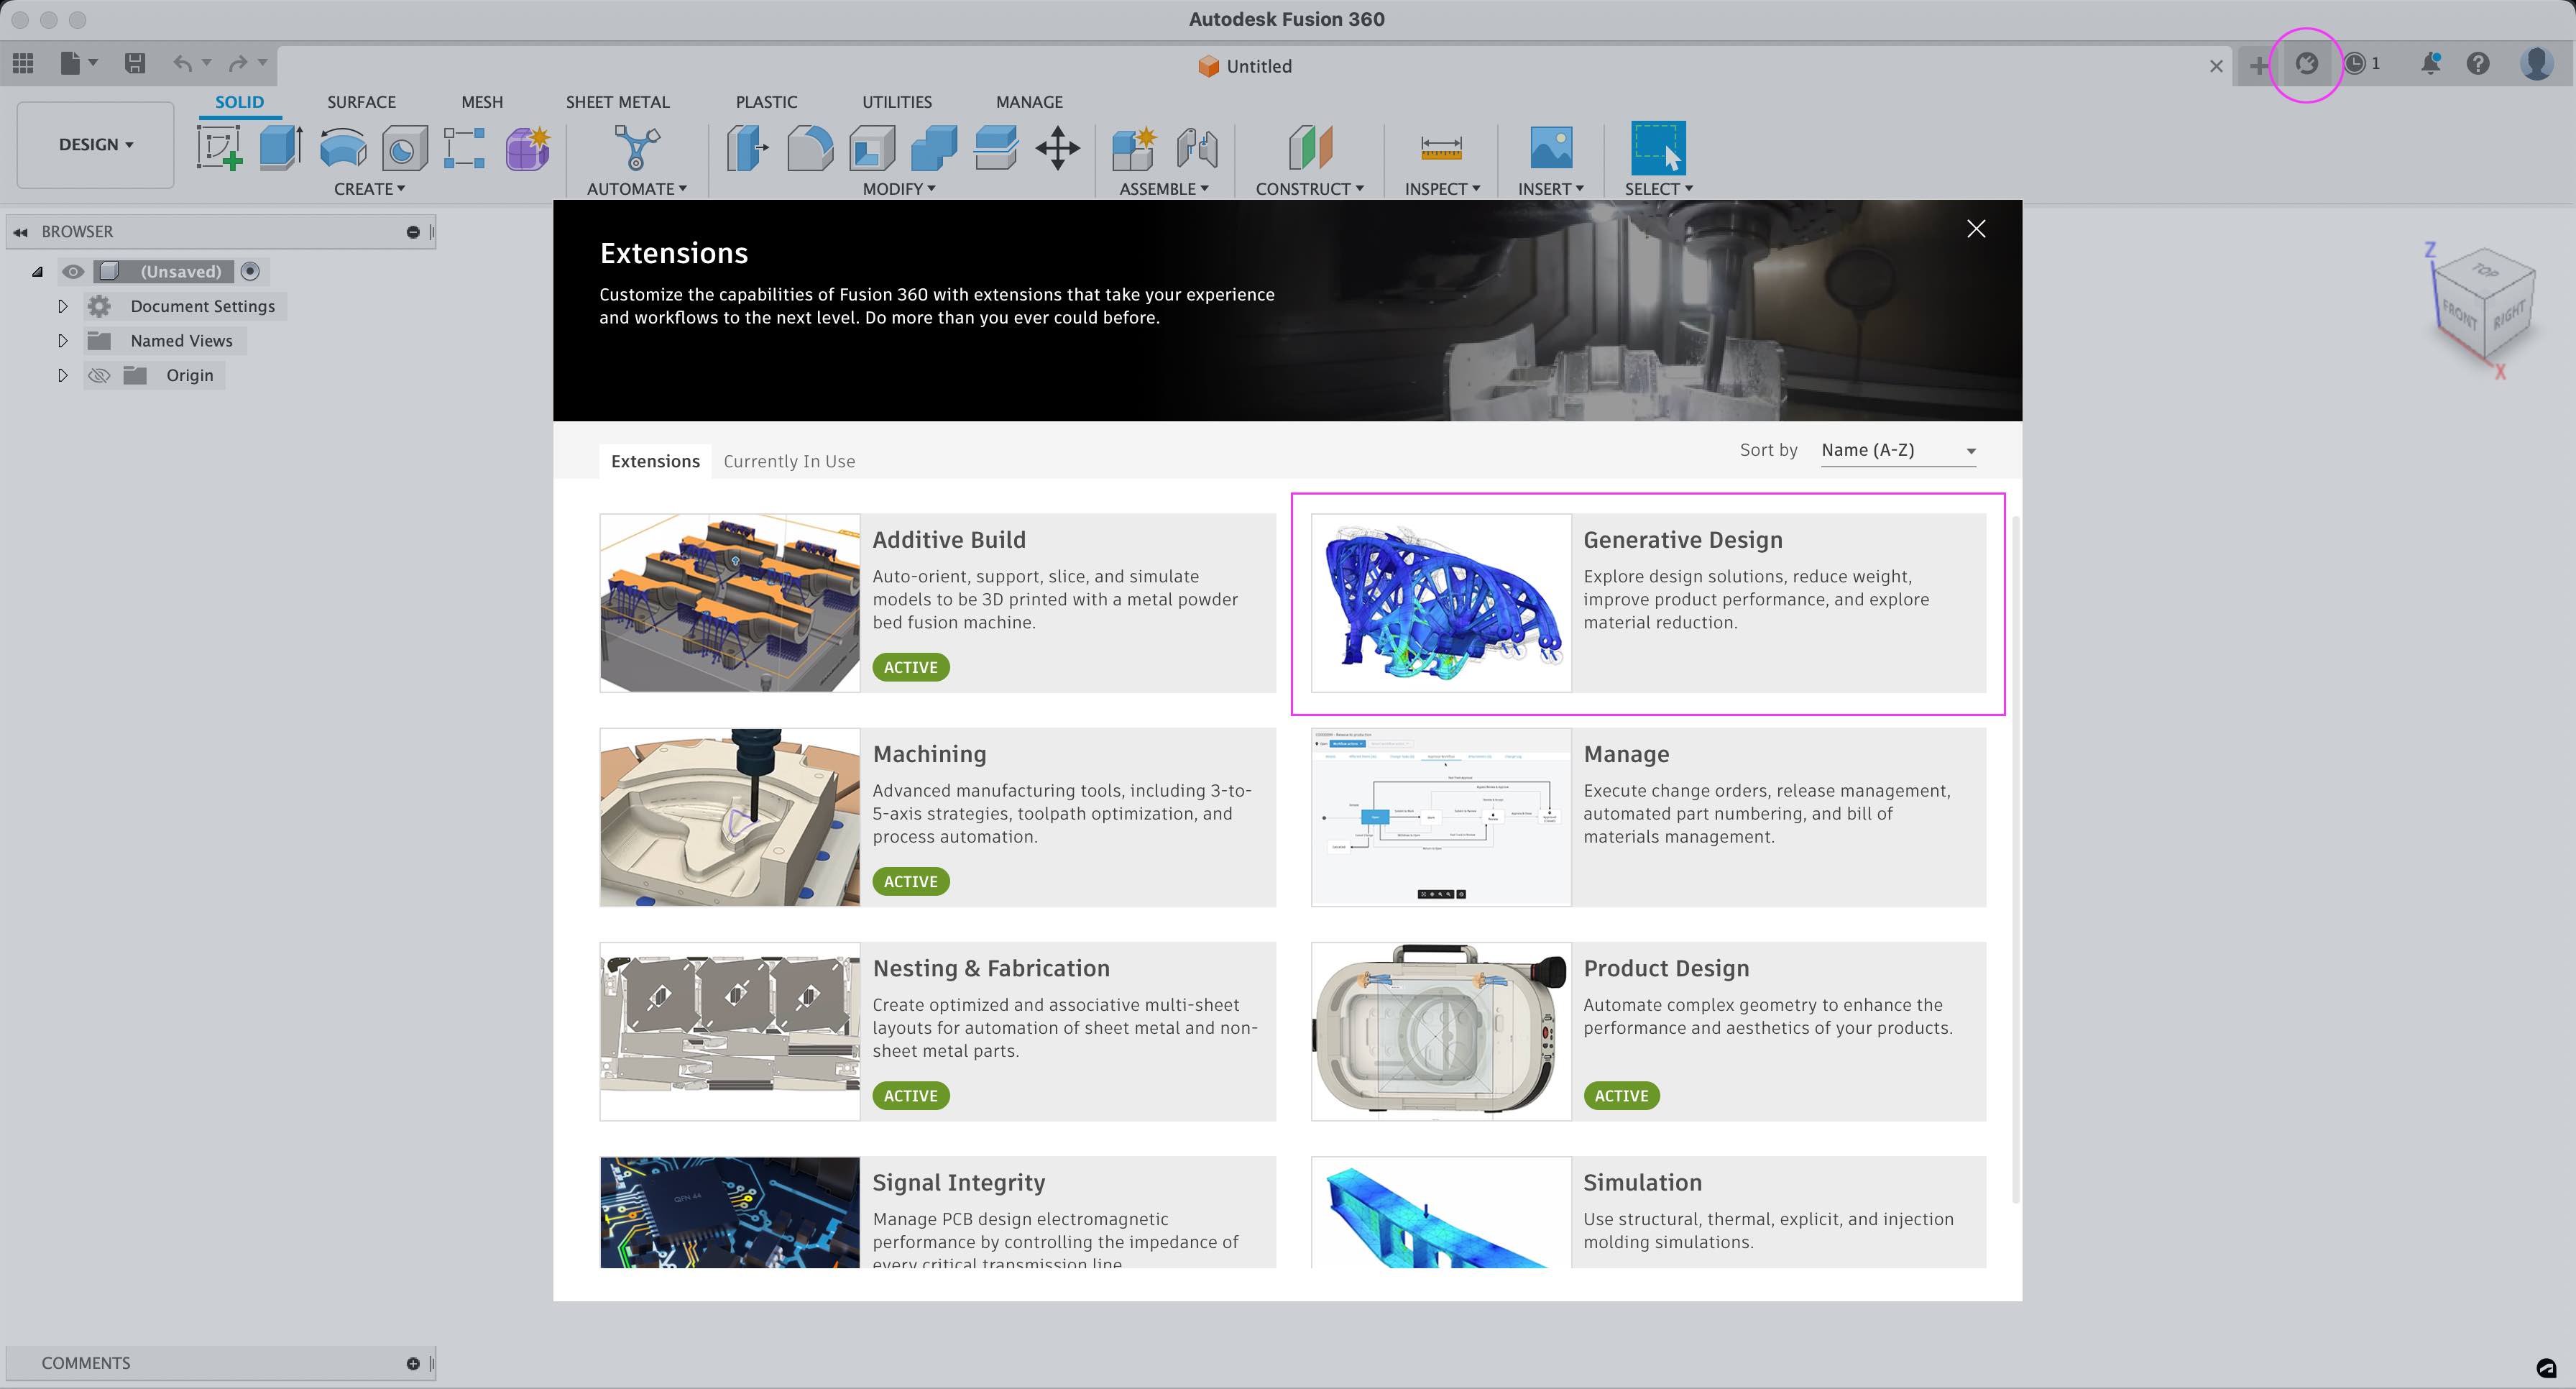The width and height of the screenshot is (2576, 1389).
Task: Open the Generative Design extension card
Action: pos(1648,603)
